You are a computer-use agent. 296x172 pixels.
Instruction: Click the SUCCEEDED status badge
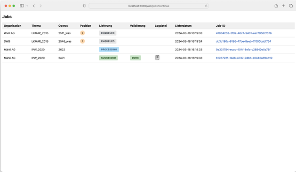click(108, 58)
